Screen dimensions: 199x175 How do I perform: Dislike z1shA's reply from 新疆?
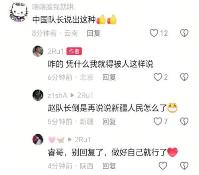tap(184, 121)
